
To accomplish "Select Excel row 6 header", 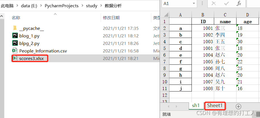I will coord(164,55).
